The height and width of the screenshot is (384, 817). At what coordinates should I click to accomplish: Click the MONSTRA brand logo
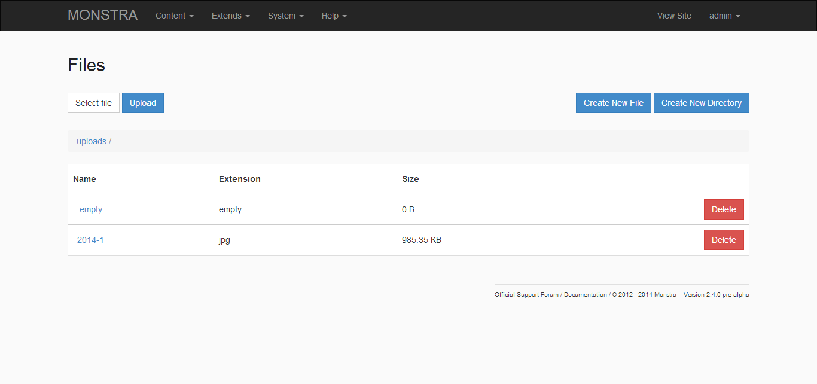pyautogui.click(x=102, y=16)
